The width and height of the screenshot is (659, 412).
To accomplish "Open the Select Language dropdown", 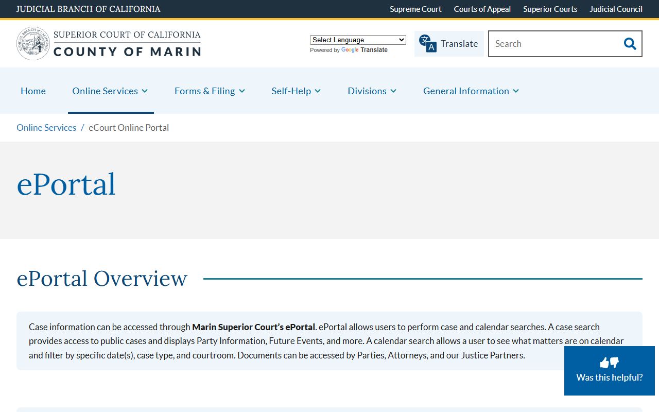I will point(358,40).
